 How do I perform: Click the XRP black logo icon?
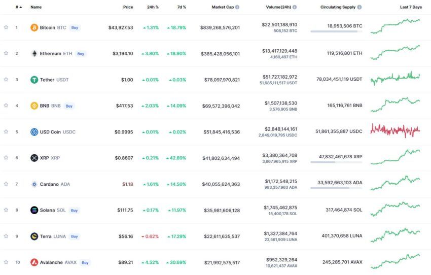click(34, 158)
